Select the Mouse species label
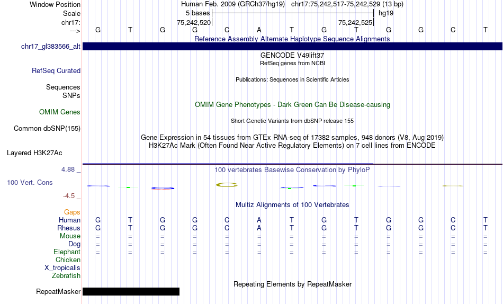The image size is (503, 304). pos(70,236)
